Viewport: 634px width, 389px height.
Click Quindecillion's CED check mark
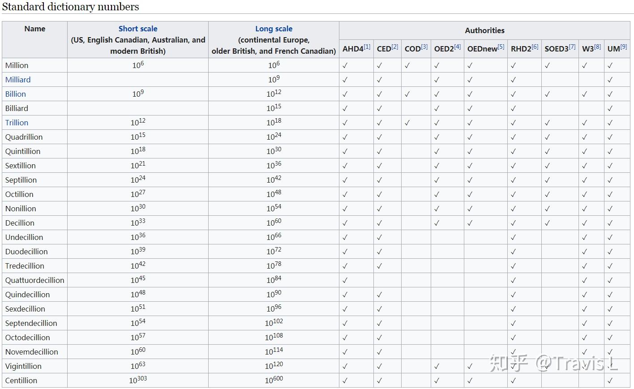pos(379,295)
